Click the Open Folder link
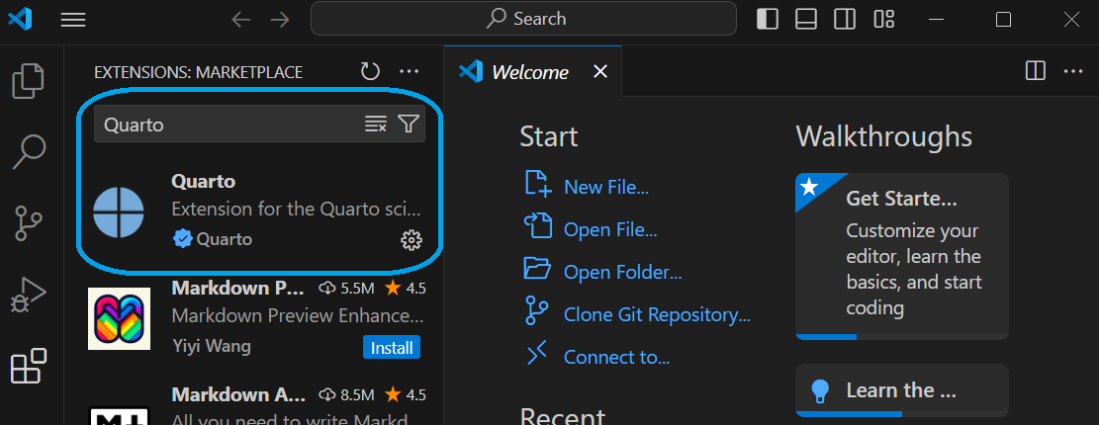 coord(623,273)
